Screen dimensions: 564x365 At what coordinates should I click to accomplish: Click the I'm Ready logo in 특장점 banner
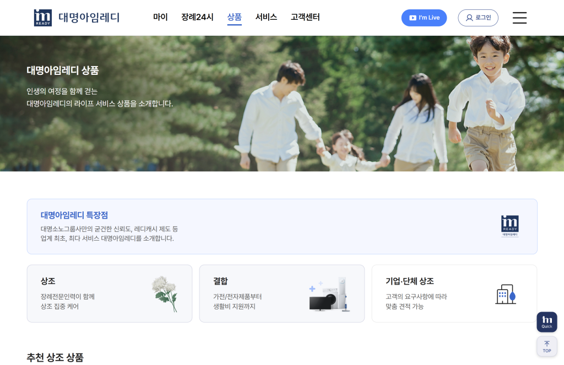tap(509, 226)
